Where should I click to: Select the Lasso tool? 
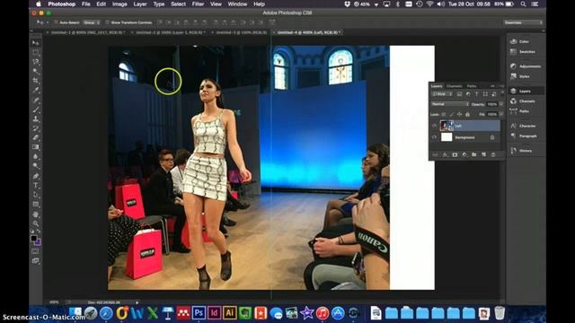pos(36,62)
